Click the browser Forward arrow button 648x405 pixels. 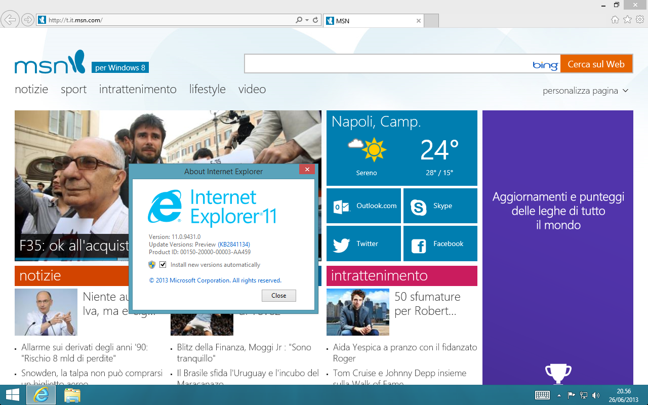coord(27,20)
